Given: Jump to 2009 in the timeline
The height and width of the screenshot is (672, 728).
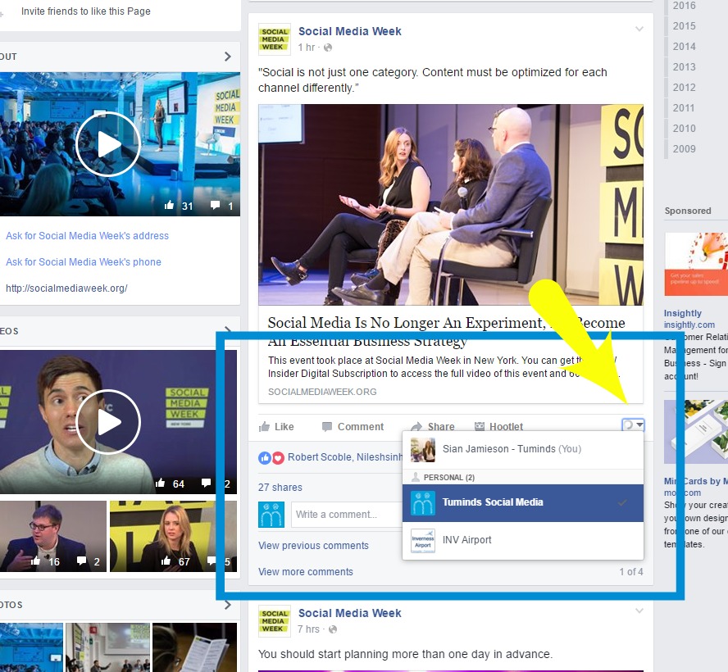Looking at the screenshot, I should pyautogui.click(x=685, y=148).
